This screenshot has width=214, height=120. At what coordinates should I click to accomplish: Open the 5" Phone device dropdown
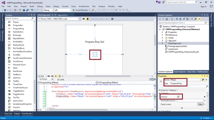coord(58,19)
